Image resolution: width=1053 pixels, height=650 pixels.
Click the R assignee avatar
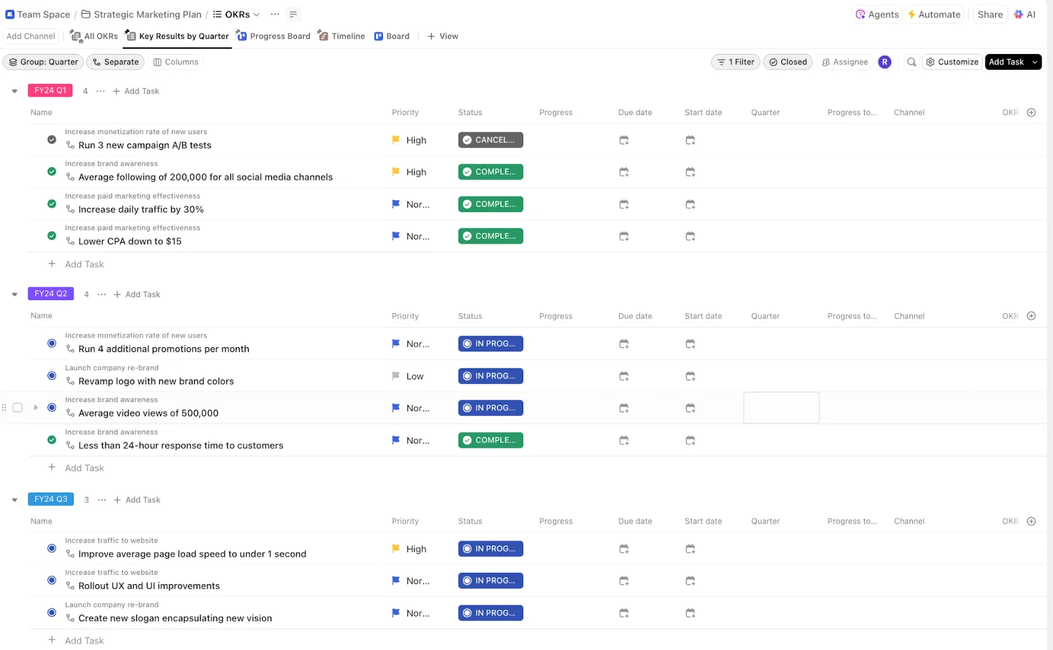click(x=885, y=62)
